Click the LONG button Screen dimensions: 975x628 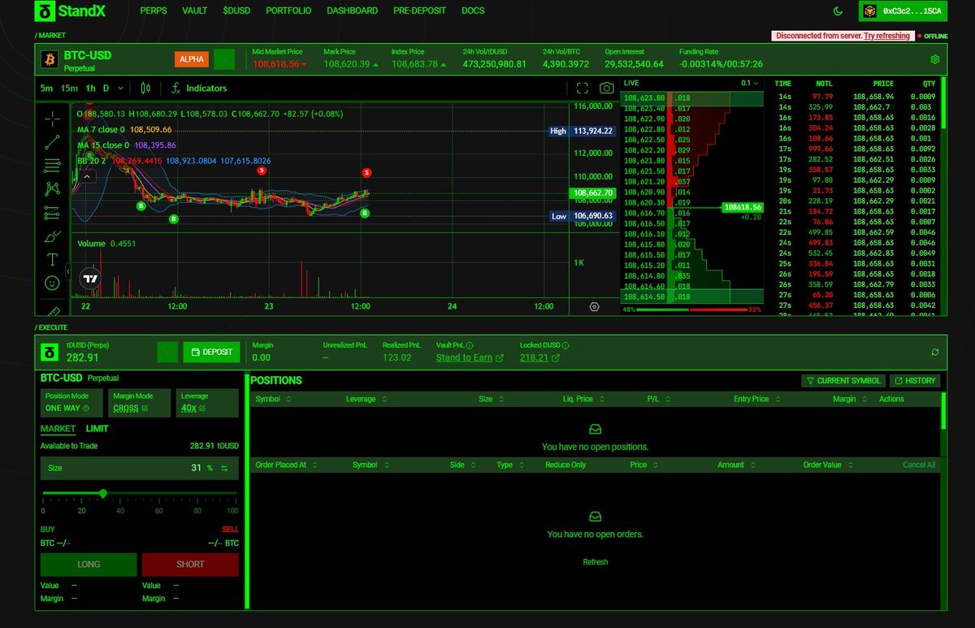(x=89, y=564)
